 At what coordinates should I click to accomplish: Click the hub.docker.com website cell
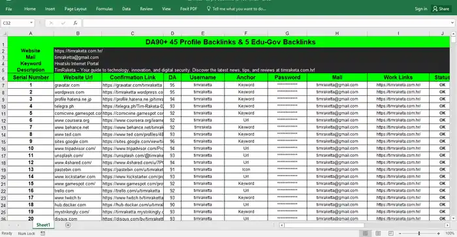(78, 205)
